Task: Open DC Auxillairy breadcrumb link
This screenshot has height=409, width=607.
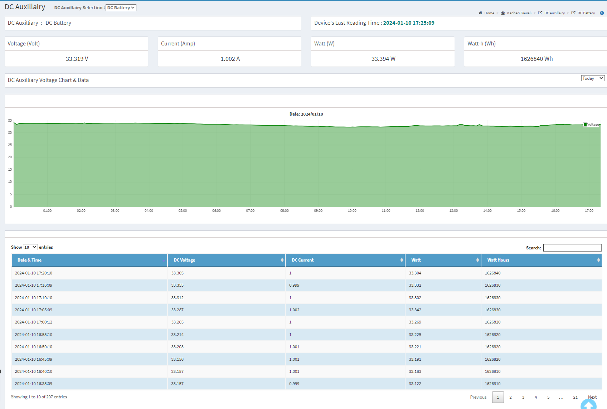Action: pyautogui.click(x=554, y=13)
